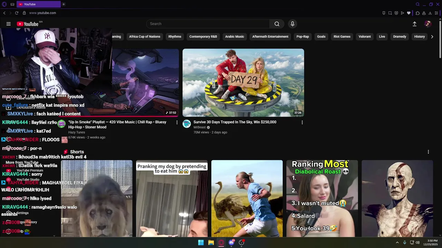Open the Windows Start button

[x=201, y=242]
